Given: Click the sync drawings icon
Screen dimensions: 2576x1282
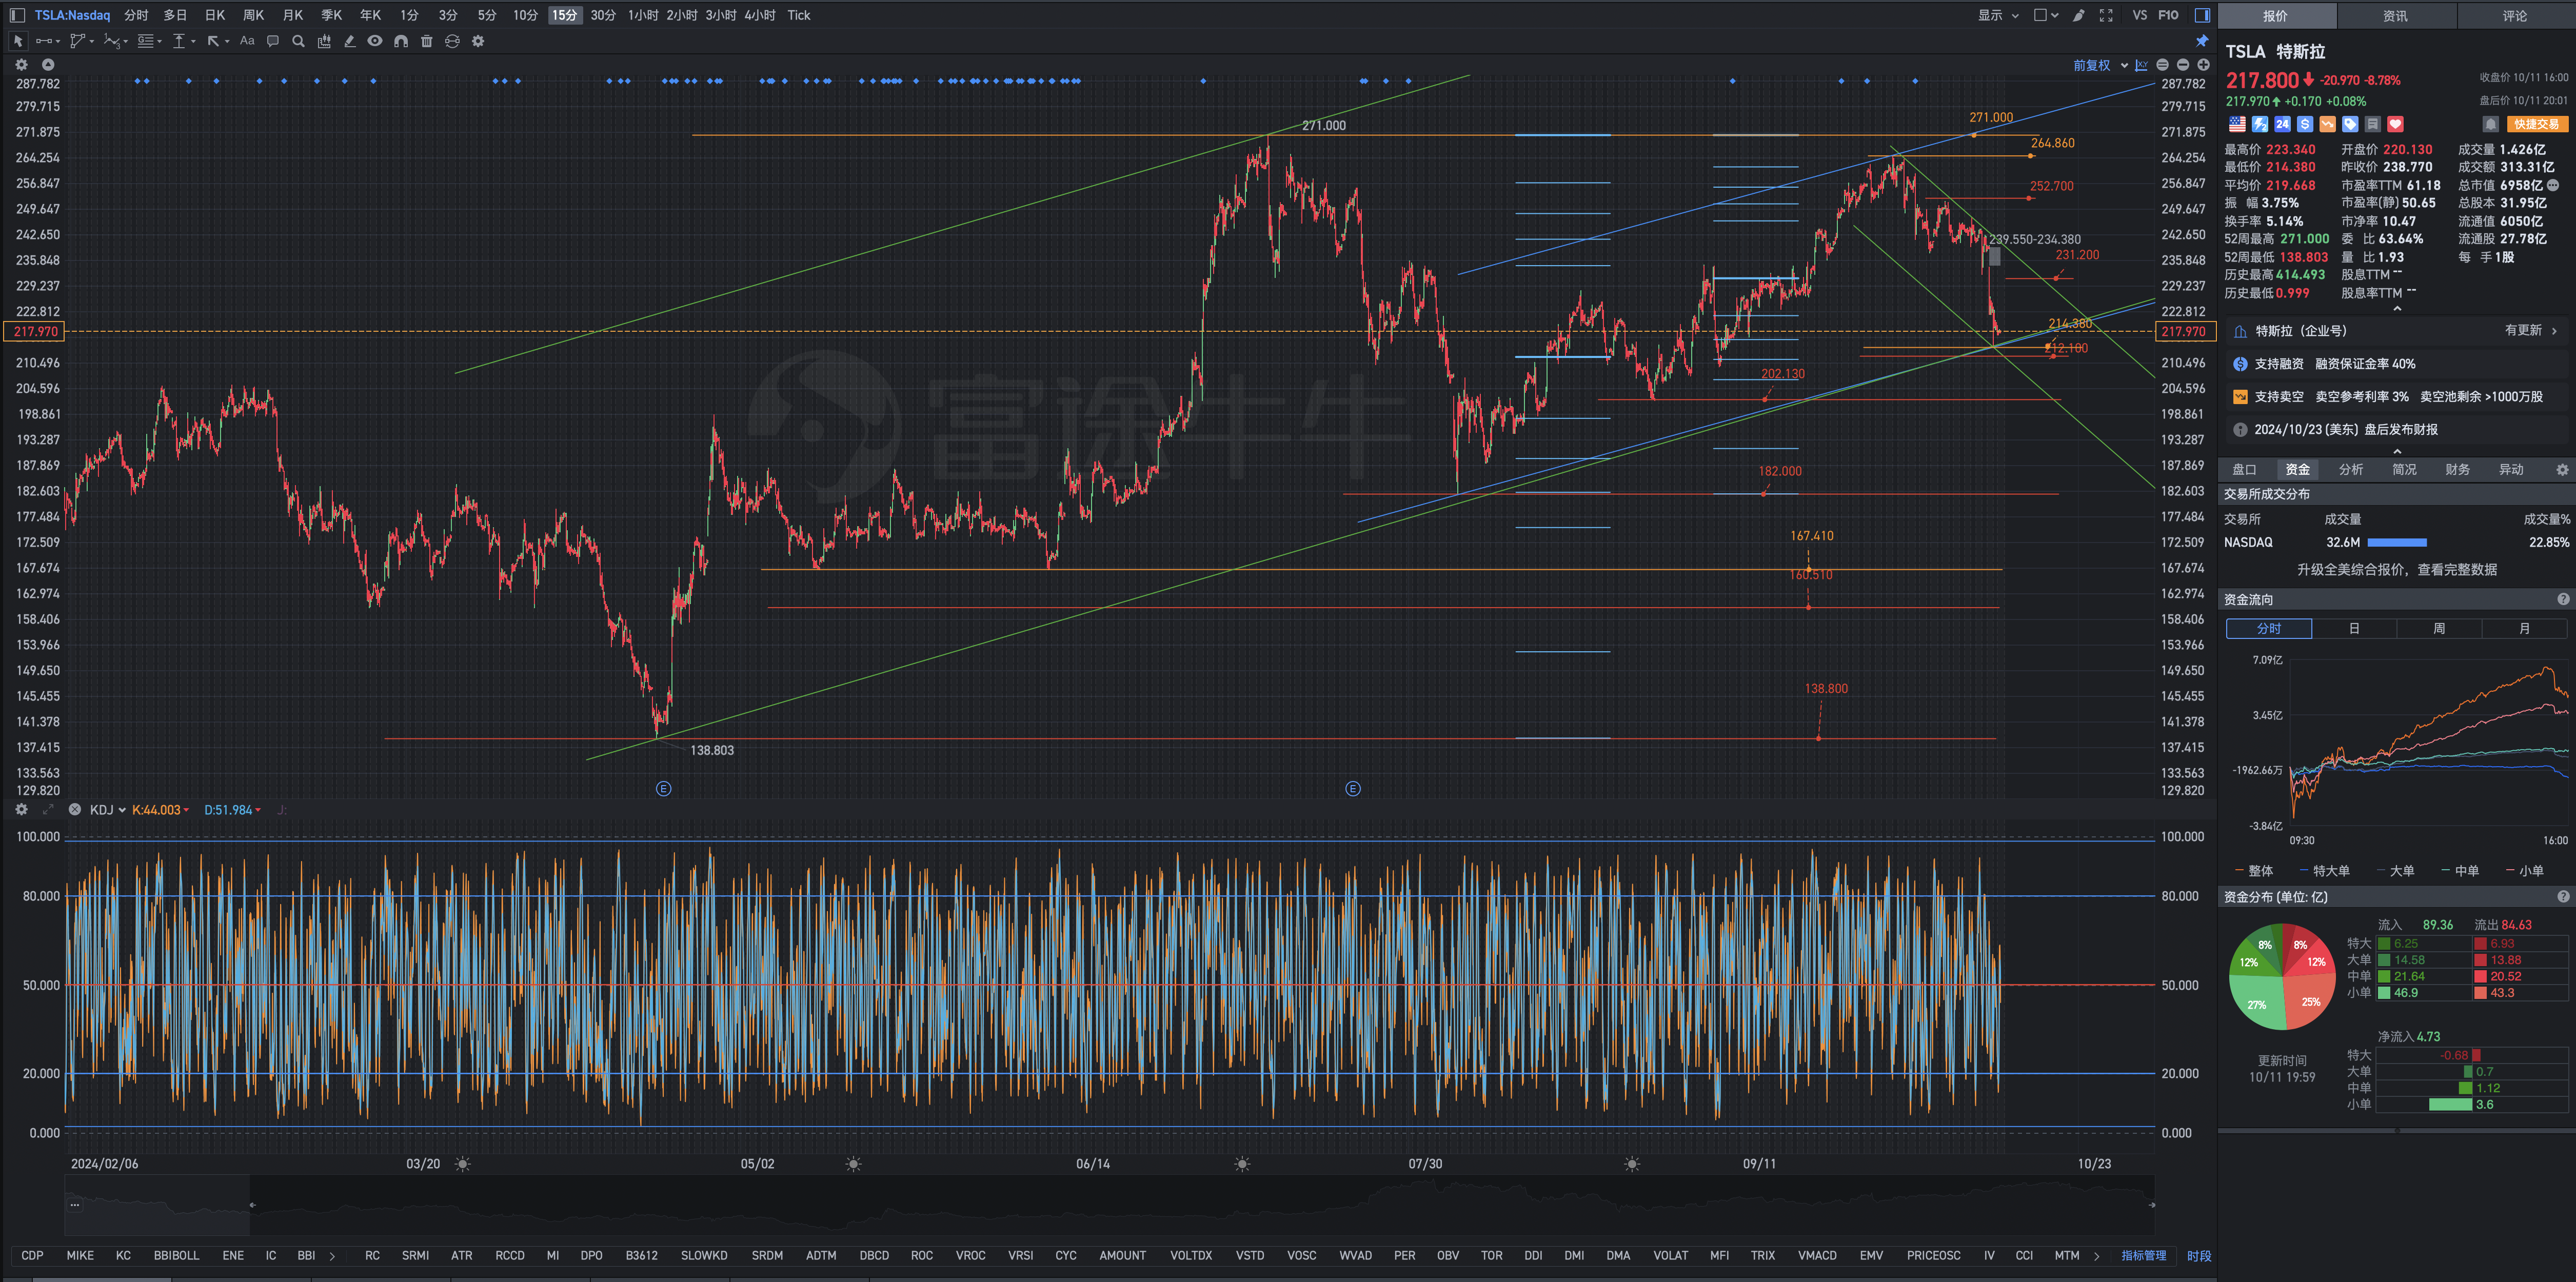Looking at the screenshot, I should click(452, 41).
